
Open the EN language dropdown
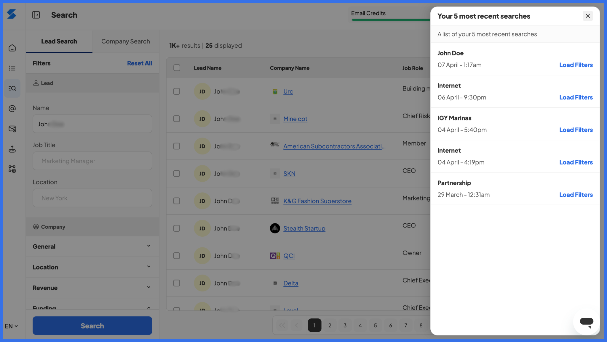[11, 326]
